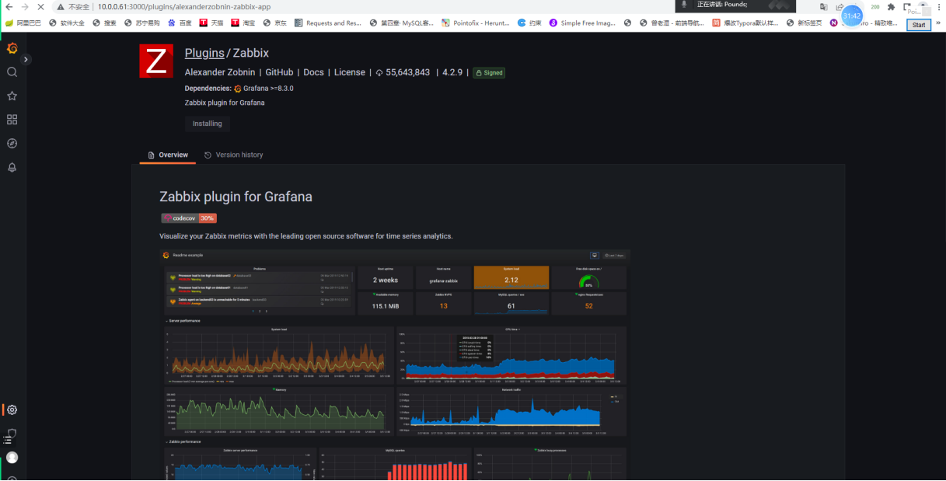Open the Grafana home logo

(12, 48)
